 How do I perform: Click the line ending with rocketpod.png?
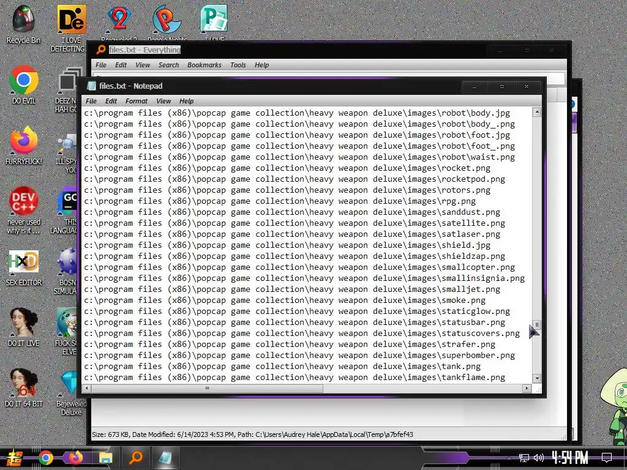295,179
